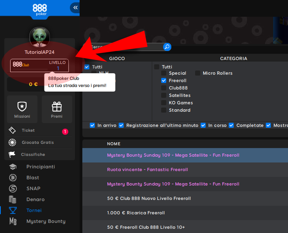Select the Denaro coin stack icon
This screenshot has height=233, width=288.
coord(12,199)
